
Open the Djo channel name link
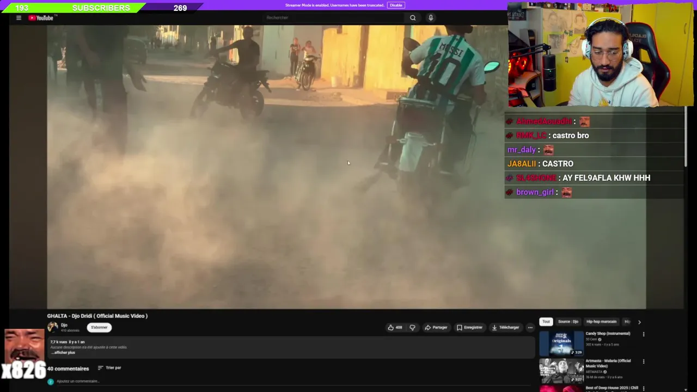click(x=64, y=325)
